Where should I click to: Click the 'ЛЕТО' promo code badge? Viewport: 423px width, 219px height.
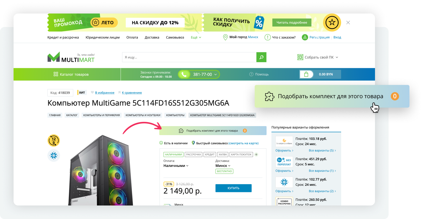(x=104, y=23)
